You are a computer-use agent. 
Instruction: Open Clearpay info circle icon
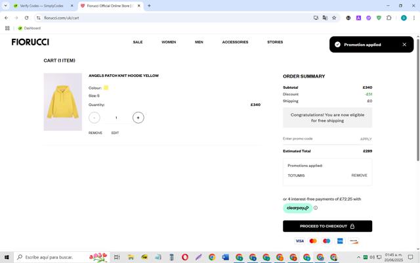[x=316, y=208]
